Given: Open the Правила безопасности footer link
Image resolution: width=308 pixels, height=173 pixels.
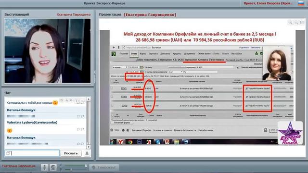Looking at the screenshot, I should [x=185, y=130].
